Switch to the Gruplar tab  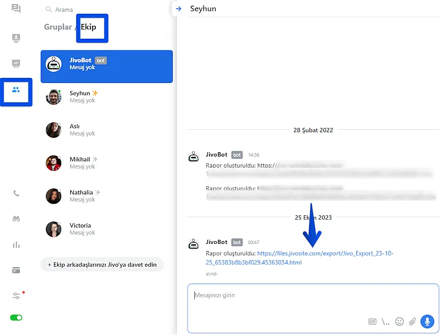tap(58, 27)
